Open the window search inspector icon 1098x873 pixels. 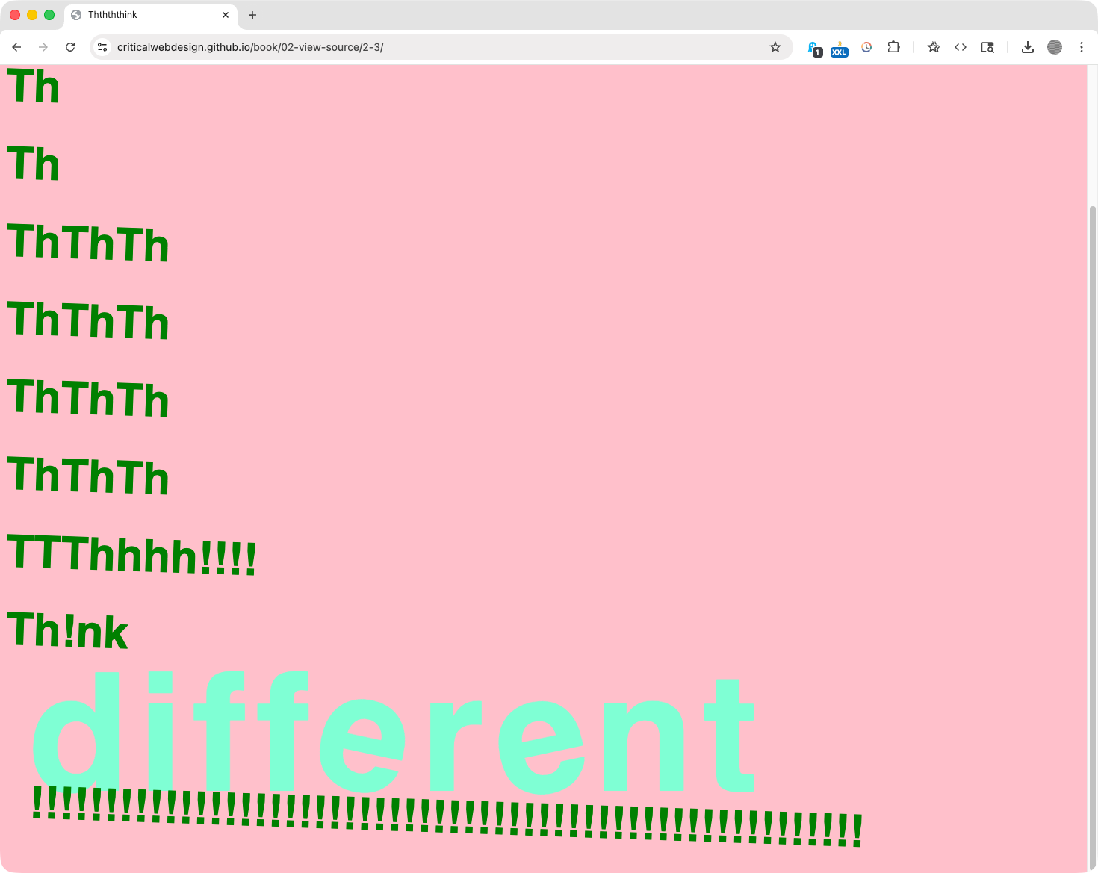[987, 47]
